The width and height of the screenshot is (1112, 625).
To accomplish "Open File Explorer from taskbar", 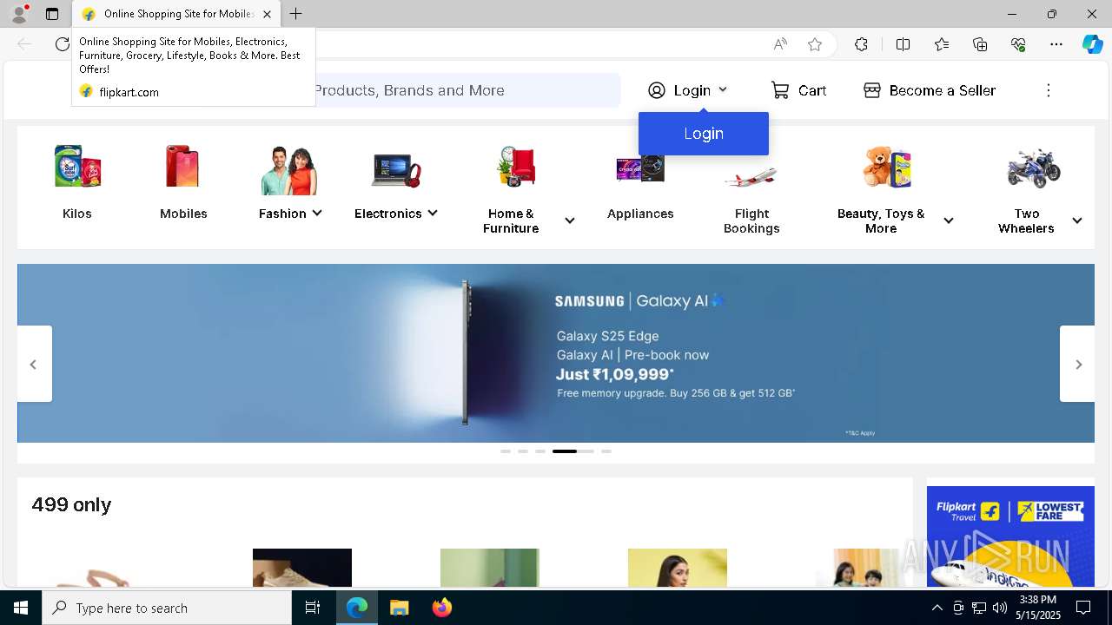I will click(400, 608).
